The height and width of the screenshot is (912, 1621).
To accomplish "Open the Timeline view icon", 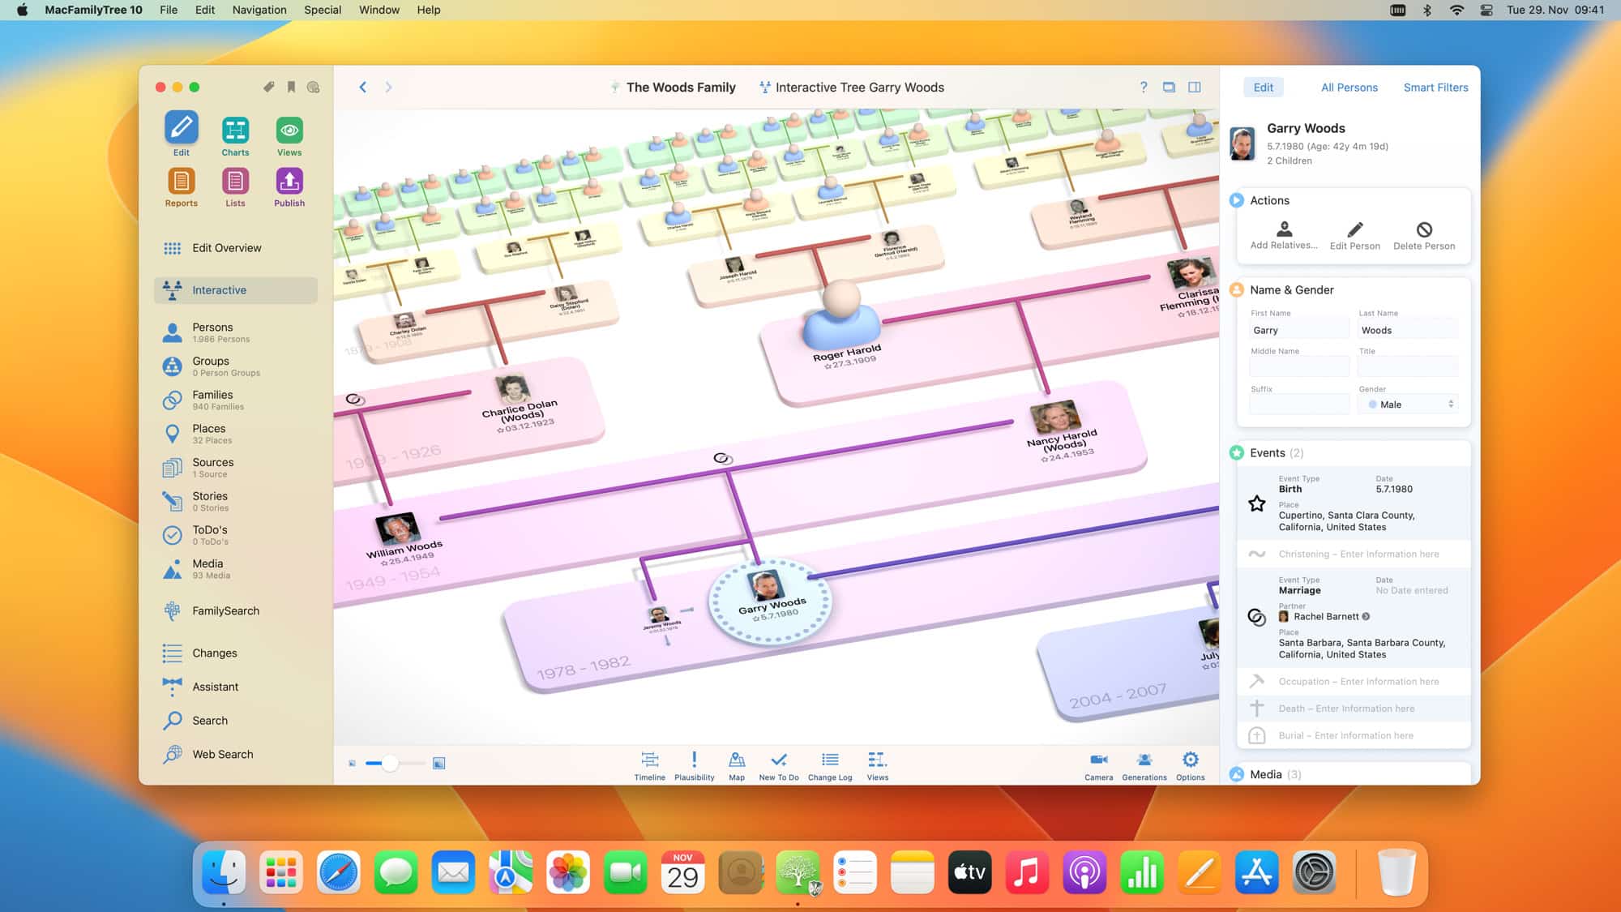I will pos(649,760).
